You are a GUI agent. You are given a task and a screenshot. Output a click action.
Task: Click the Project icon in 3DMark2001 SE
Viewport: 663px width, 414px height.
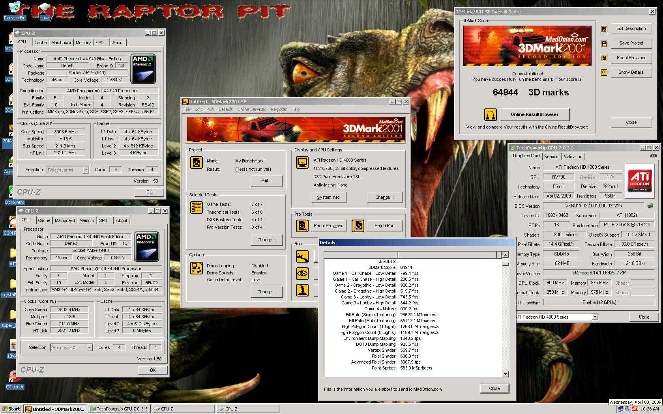coord(197,162)
